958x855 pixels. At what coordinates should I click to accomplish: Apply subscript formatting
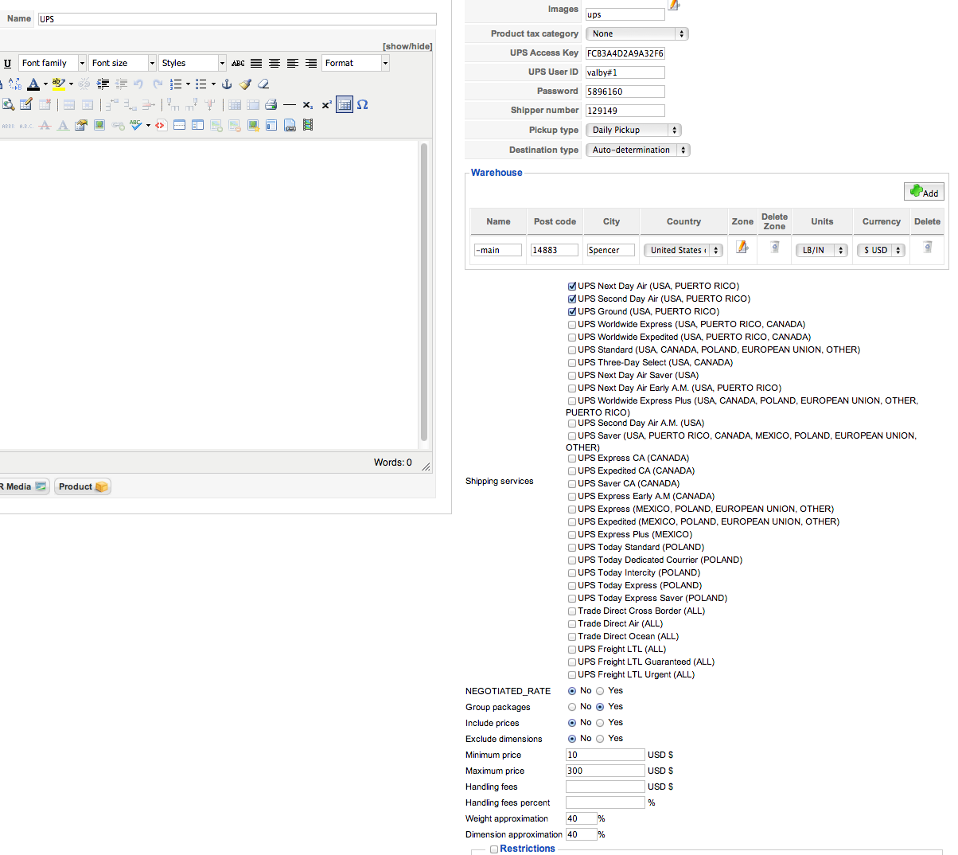click(308, 104)
